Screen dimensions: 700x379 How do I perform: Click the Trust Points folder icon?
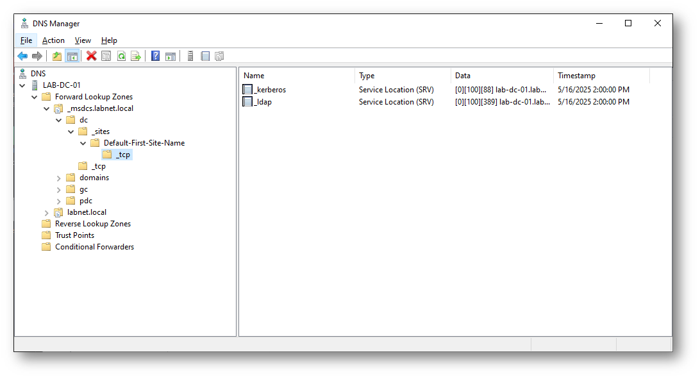46,235
